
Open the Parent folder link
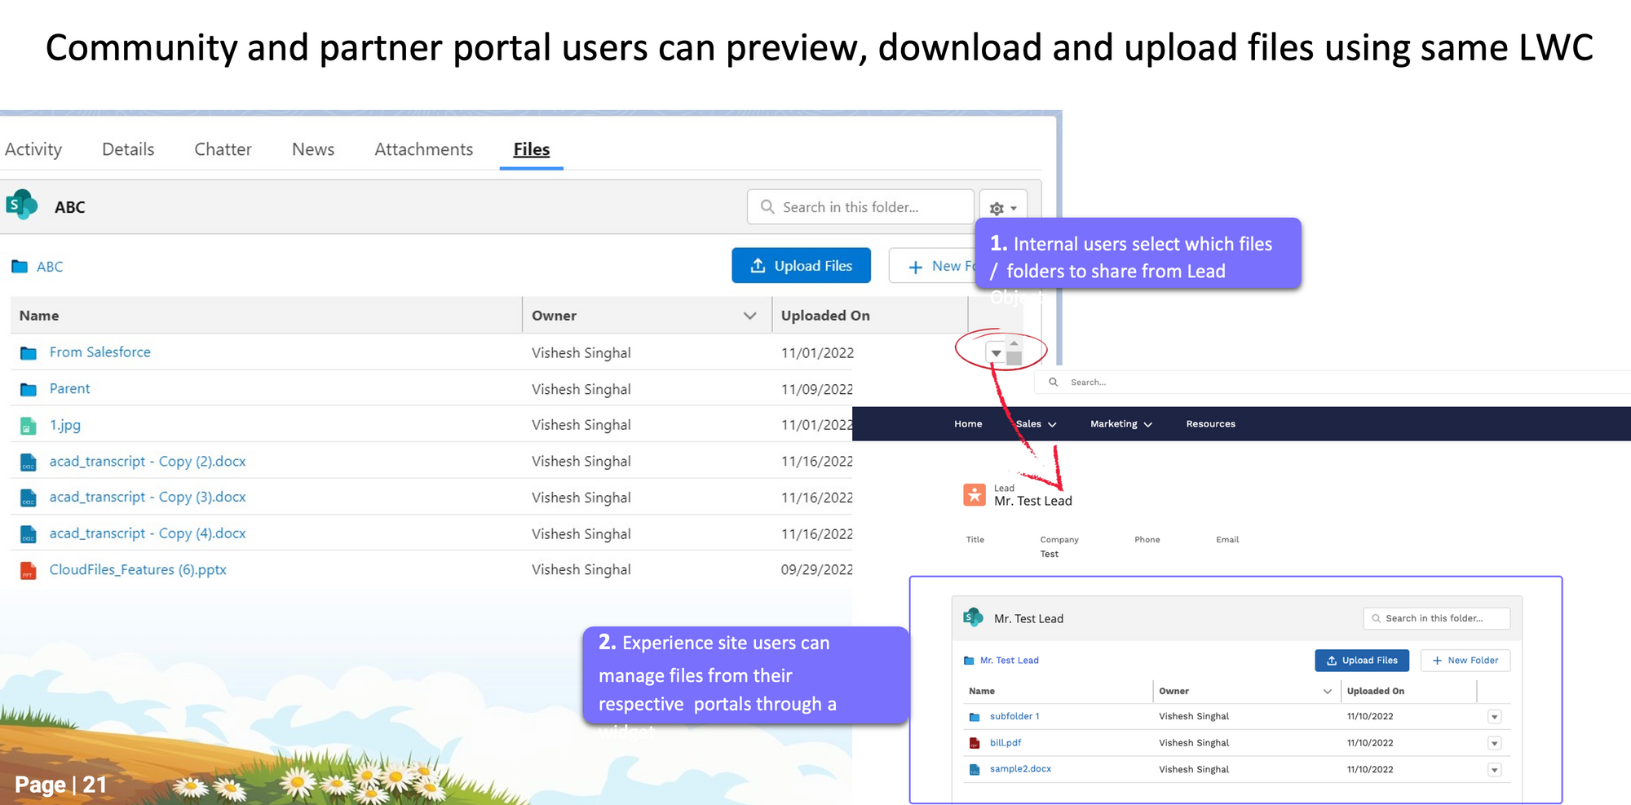coord(69,389)
